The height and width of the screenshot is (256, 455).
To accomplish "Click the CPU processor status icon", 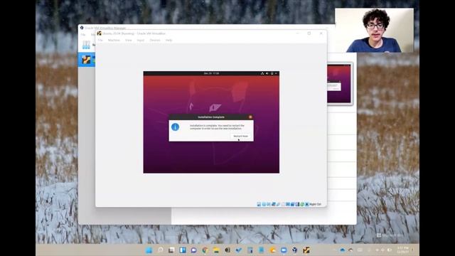I will pyautogui.click(x=297, y=204).
